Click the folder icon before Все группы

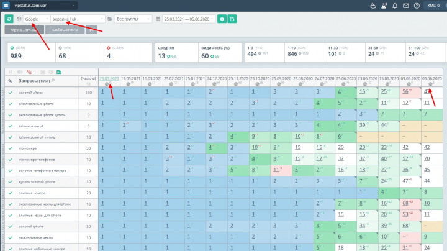[x=110, y=19]
